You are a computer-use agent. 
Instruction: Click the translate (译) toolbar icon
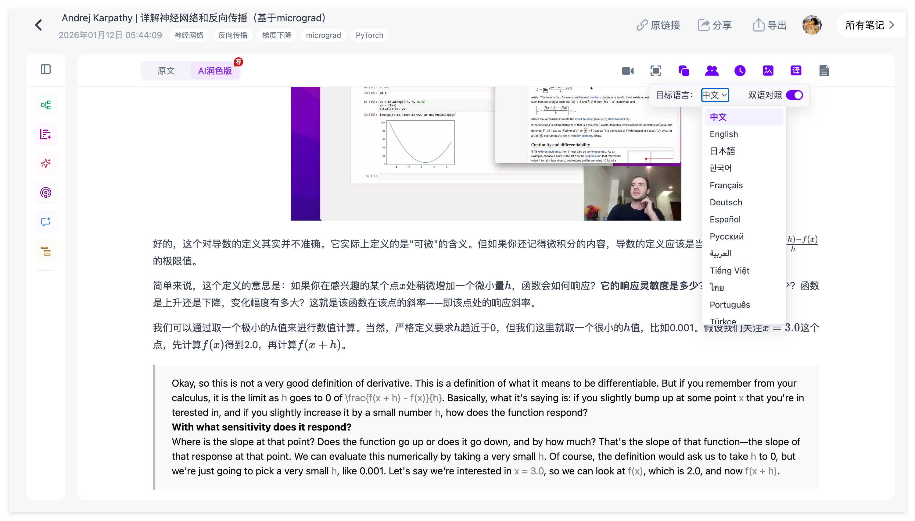click(796, 71)
